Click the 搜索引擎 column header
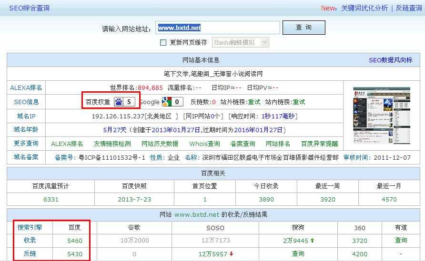Image resolution: width=425 pixels, height=261 pixels. [30, 227]
